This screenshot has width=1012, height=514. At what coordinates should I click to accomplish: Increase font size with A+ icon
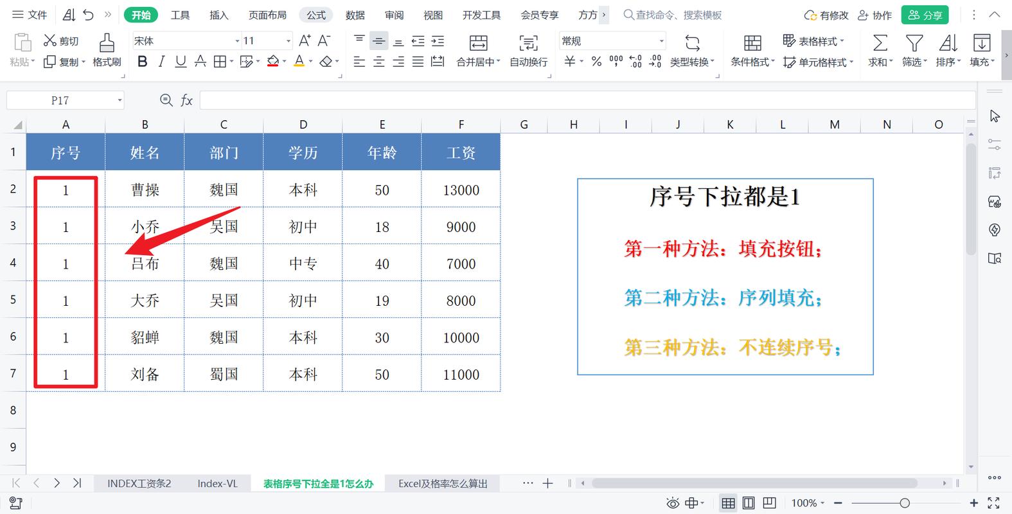click(x=305, y=40)
